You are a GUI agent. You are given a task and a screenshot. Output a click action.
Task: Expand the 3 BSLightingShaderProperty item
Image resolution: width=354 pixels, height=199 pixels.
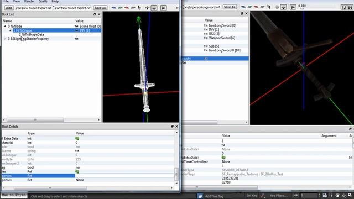tap(5, 39)
